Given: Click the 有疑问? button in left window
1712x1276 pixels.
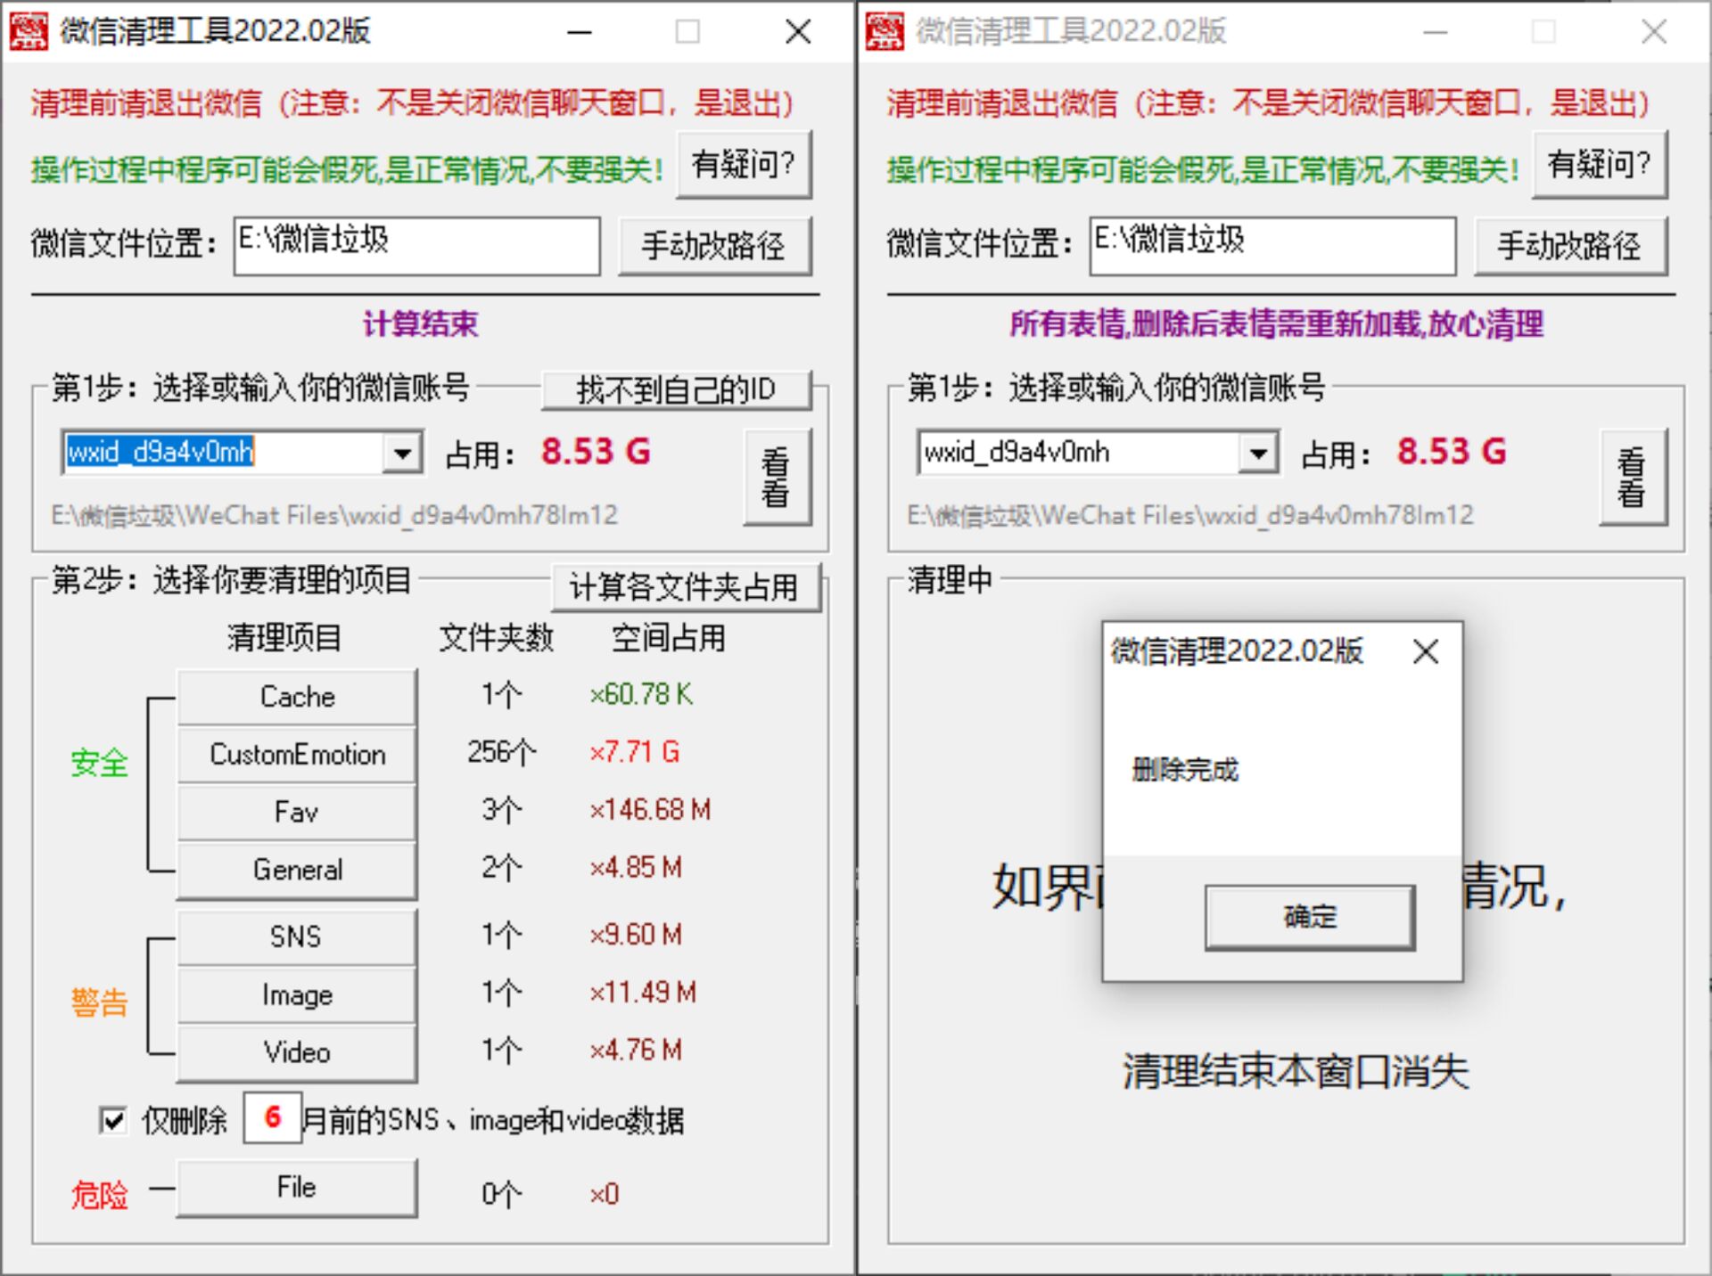Looking at the screenshot, I should tap(744, 164).
